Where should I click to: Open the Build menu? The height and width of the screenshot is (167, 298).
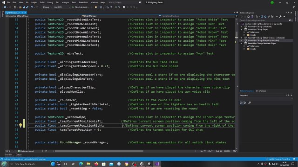[42, 2]
